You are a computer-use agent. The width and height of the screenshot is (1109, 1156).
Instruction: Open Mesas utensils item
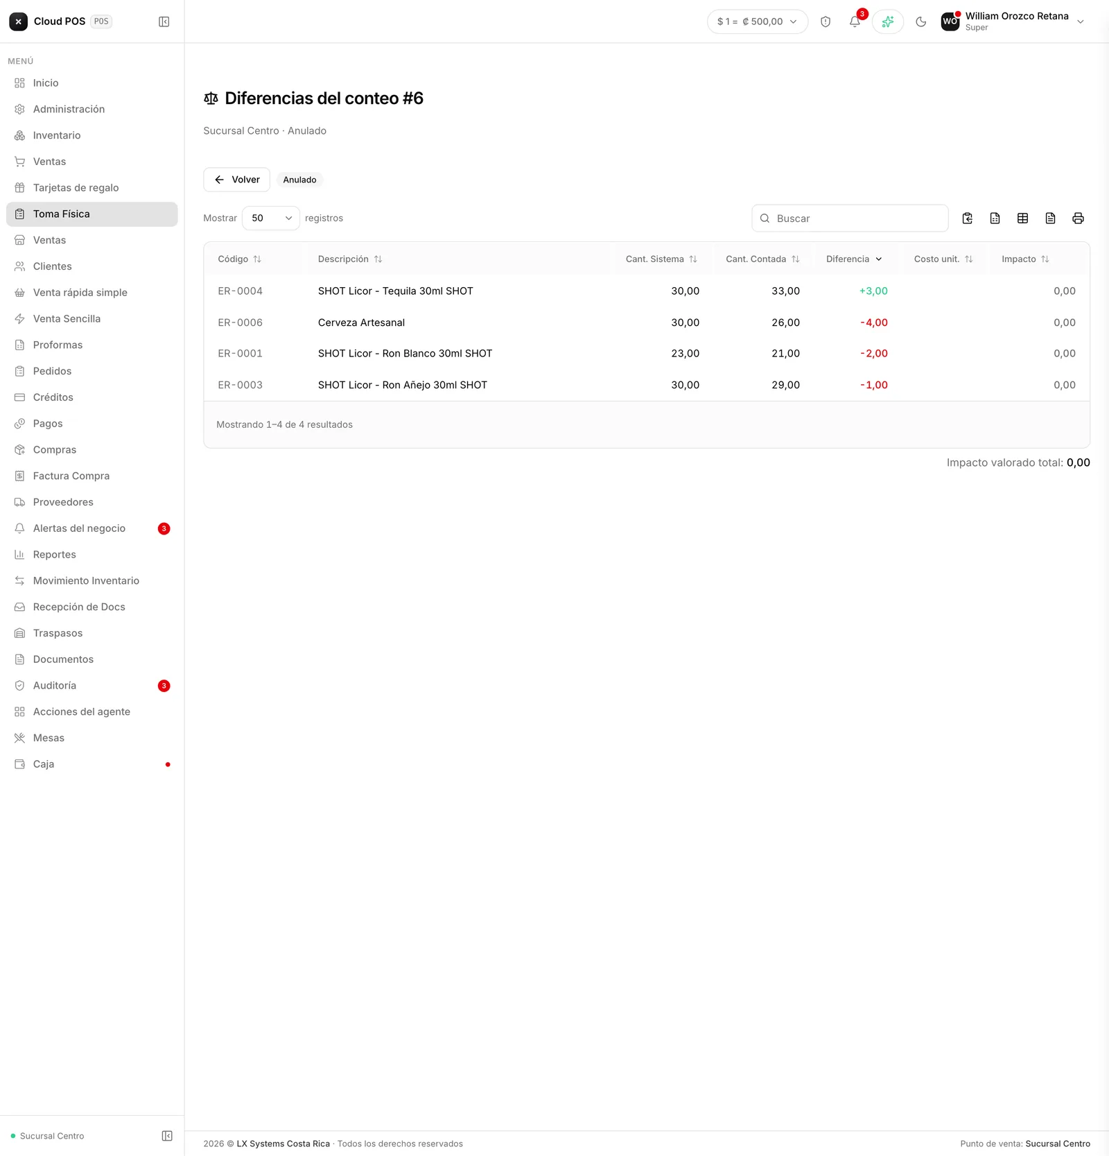(x=92, y=738)
